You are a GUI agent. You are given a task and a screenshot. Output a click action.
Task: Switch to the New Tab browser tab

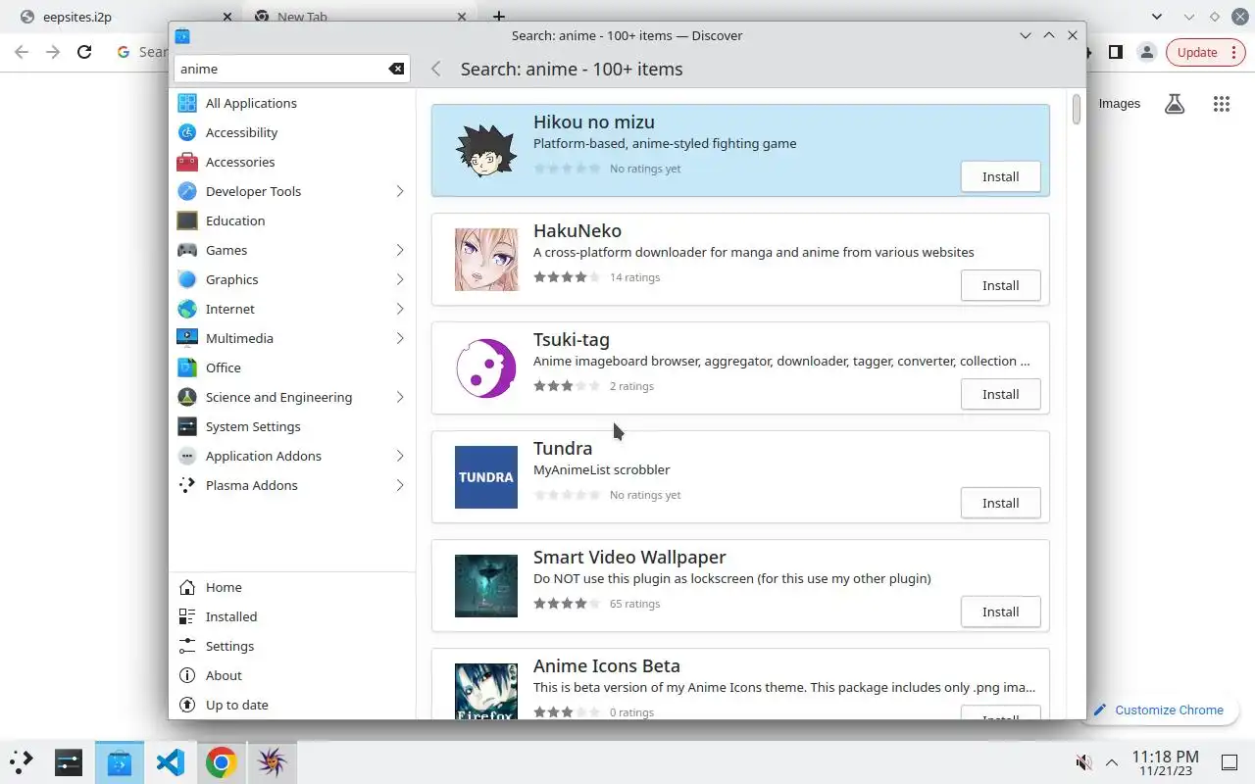360,17
